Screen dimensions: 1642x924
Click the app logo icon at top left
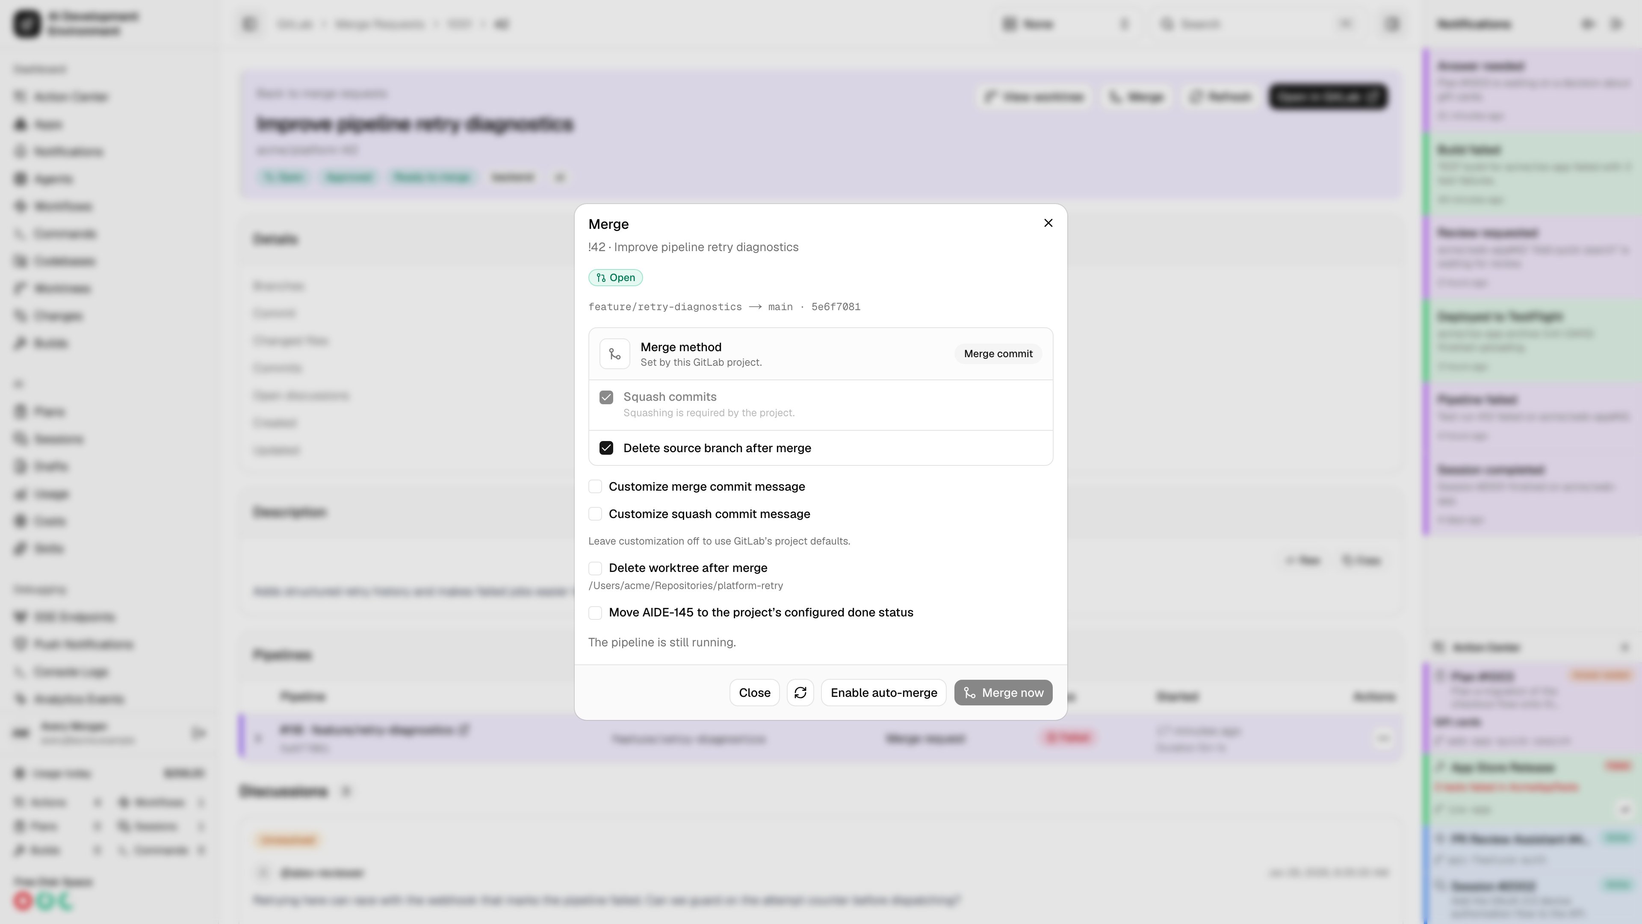(27, 24)
